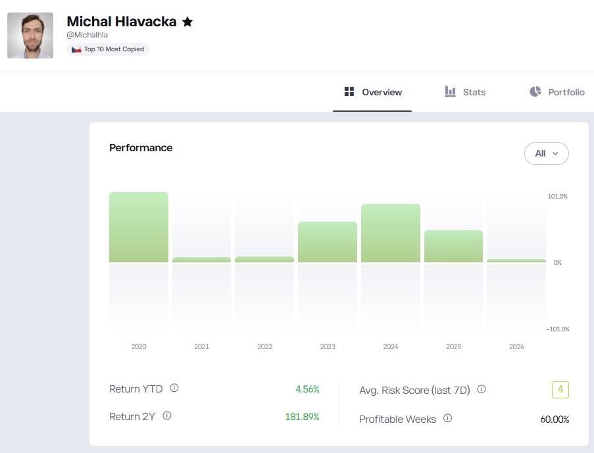Click the Overview grid icon
This screenshot has width=594, height=453.
[349, 91]
